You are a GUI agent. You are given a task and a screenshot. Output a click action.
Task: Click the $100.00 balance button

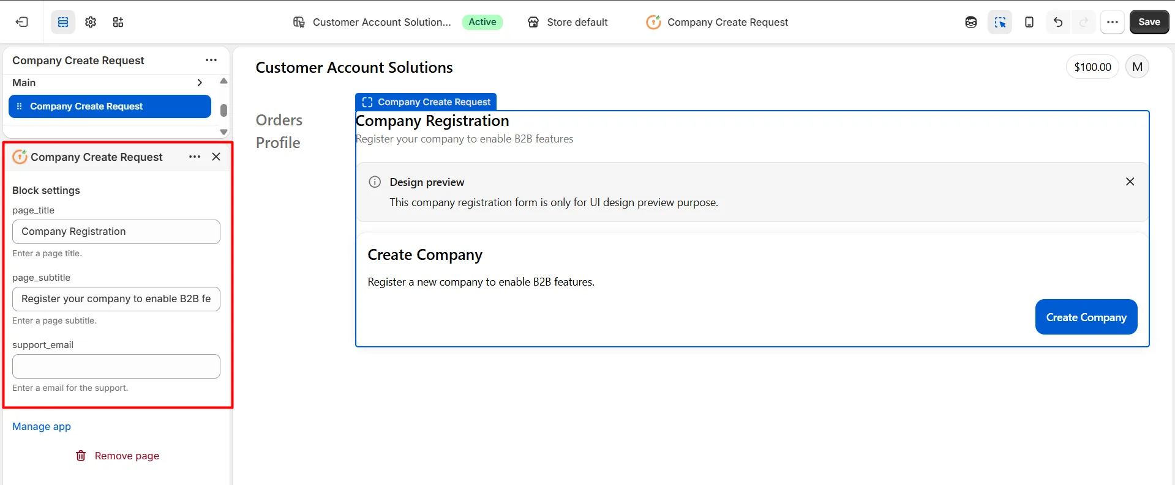point(1093,67)
